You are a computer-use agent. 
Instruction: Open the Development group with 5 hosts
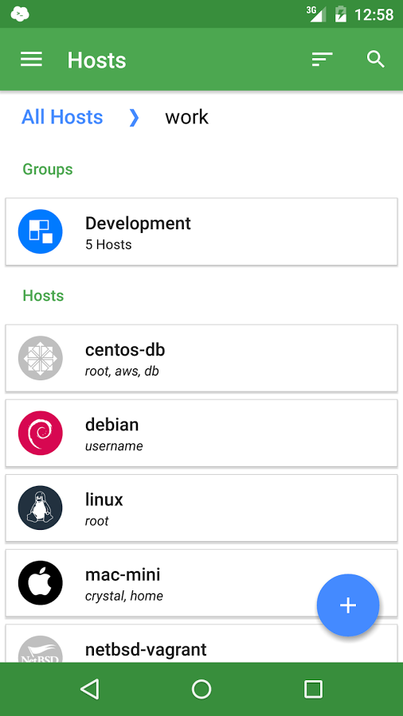point(201,232)
